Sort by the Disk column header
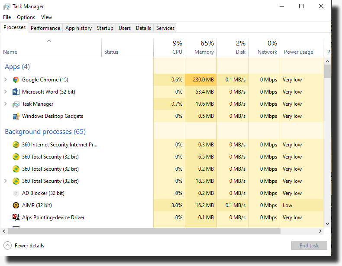Screen dimensions: 342x266 pyautogui.click(x=232, y=48)
